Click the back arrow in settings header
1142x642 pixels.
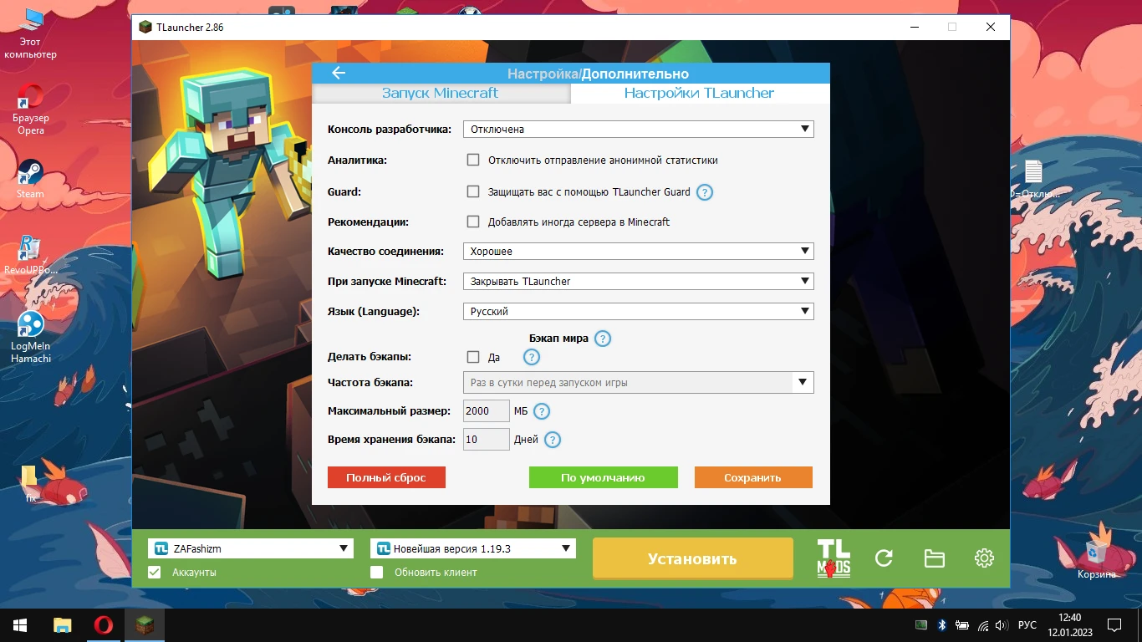(338, 73)
